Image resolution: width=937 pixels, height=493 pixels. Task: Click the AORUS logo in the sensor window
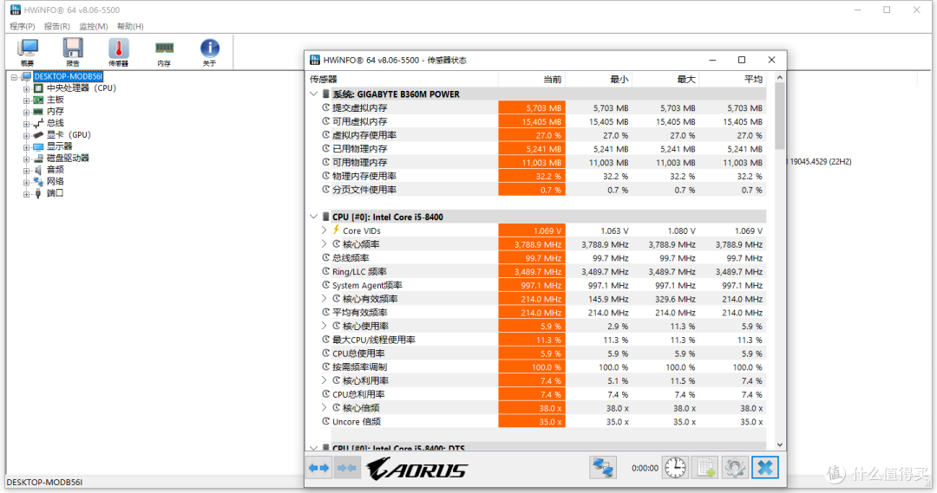pyautogui.click(x=417, y=469)
